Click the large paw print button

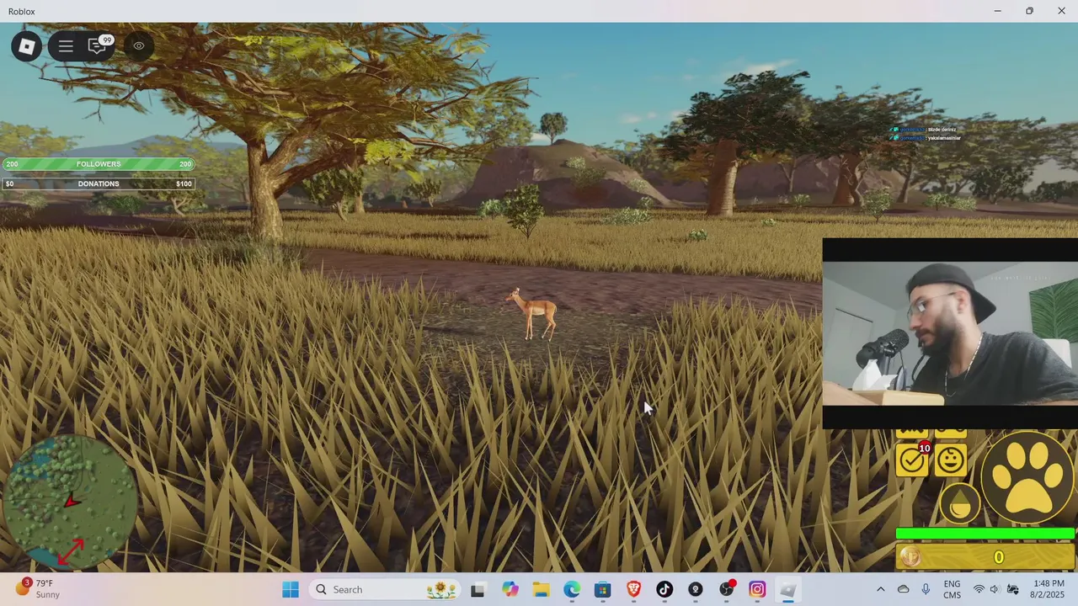(x=1028, y=477)
